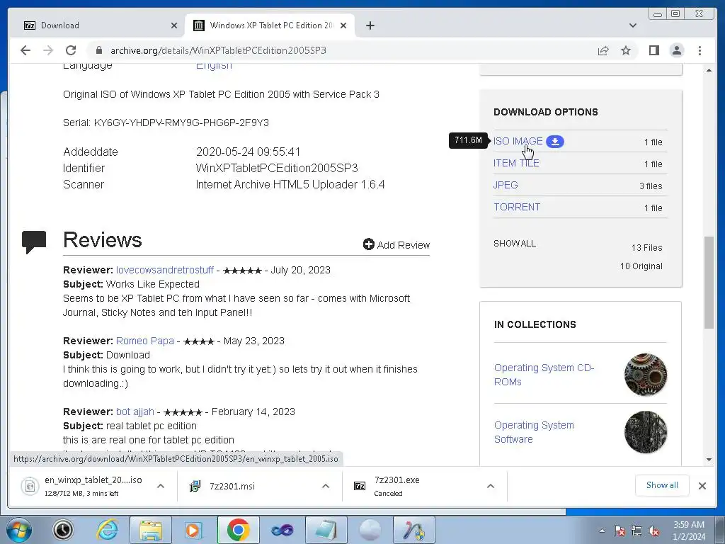
Task: Click SHOW ALL download files
Action: pos(515,244)
